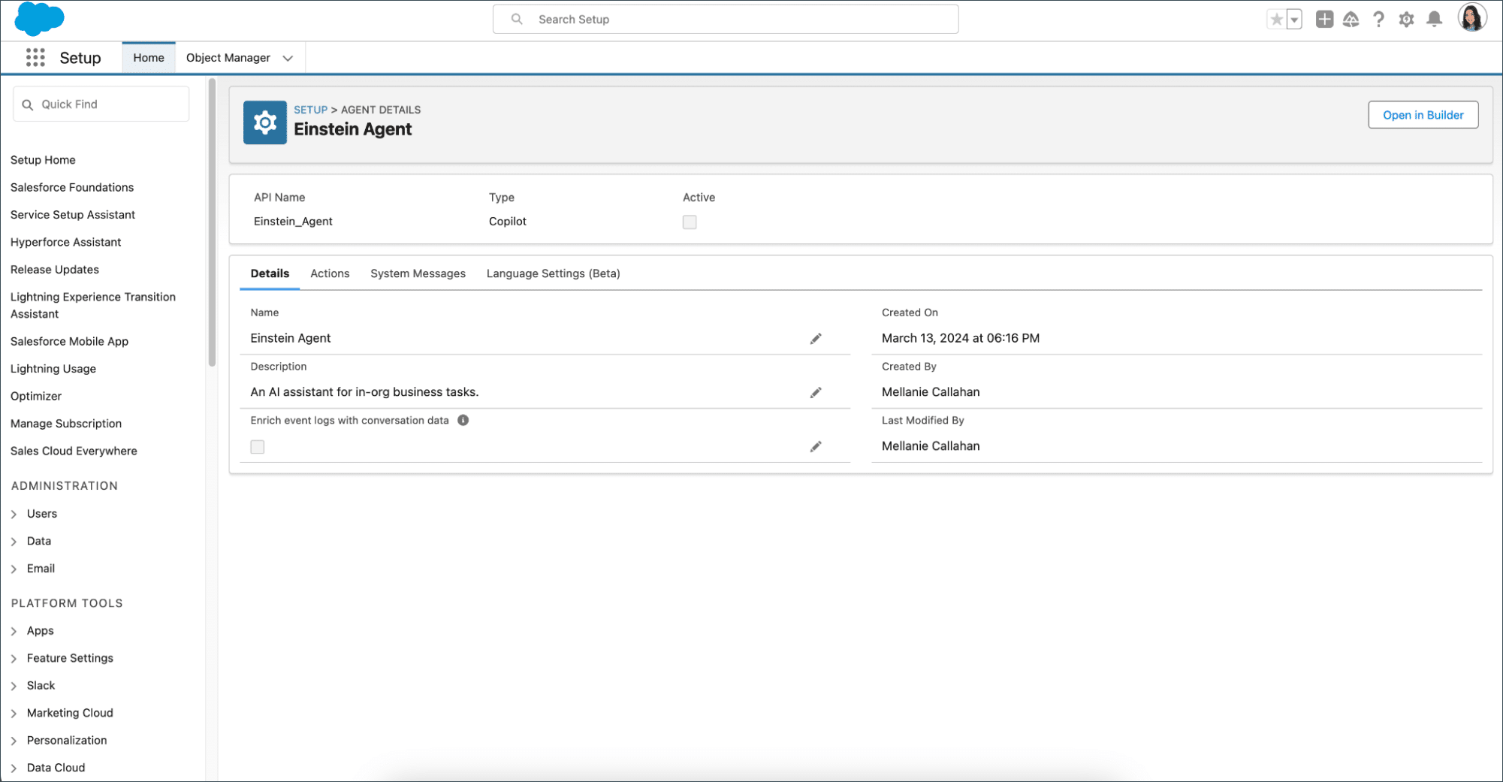The image size is (1503, 782).
Task: Show info tooltip for Enrich event logs
Action: click(463, 421)
